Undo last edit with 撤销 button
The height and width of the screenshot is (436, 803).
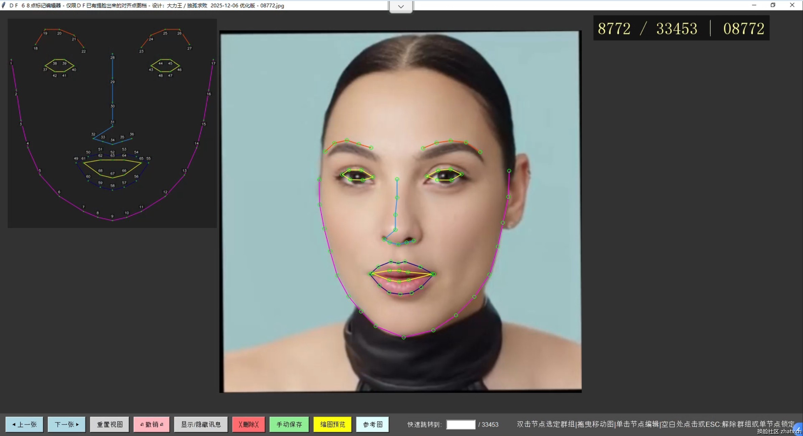click(151, 424)
